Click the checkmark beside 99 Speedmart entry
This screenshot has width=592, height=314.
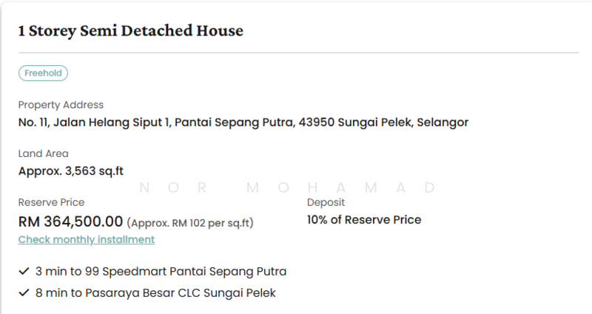pyautogui.click(x=23, y=271)
